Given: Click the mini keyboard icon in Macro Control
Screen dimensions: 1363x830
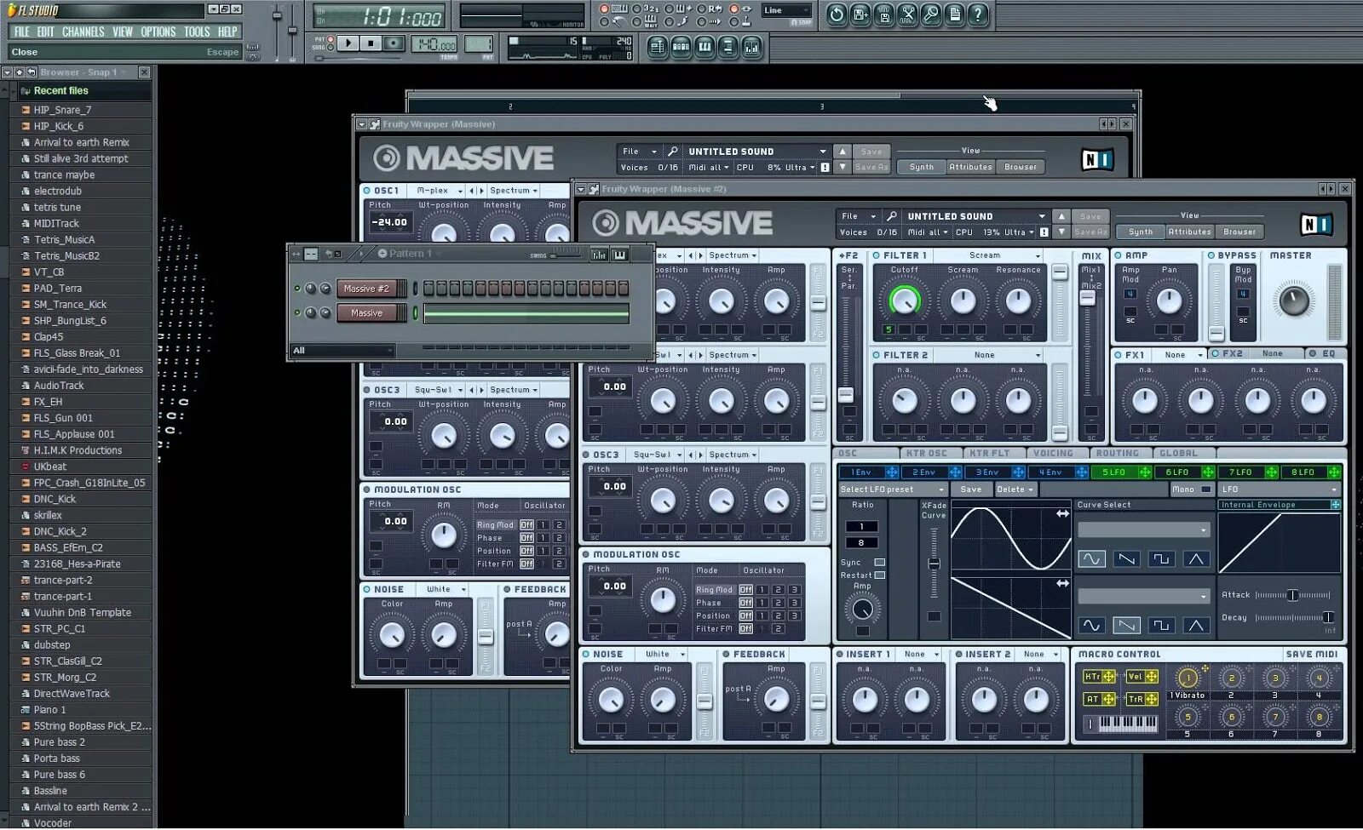Looking at the screenshot, I should coord(1127,724).
